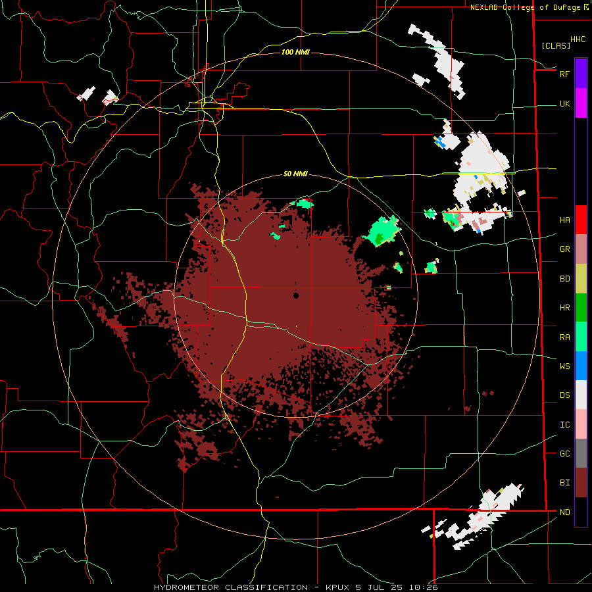Click the 'RA' legend label

pyautogui.click(x=564, y=337)
